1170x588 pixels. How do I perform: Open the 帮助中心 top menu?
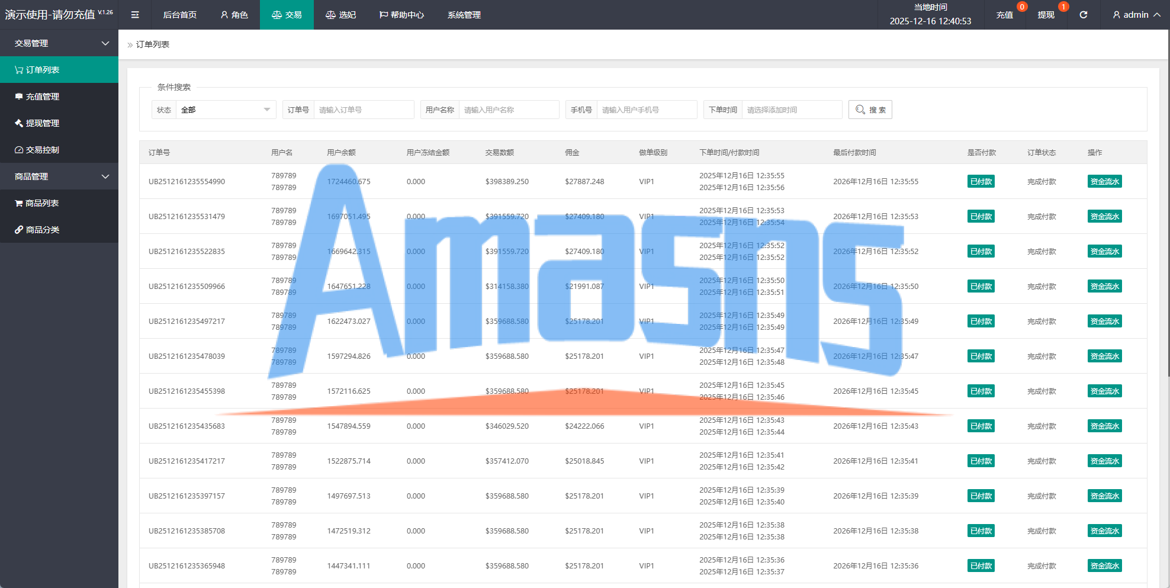pos(401,15)
